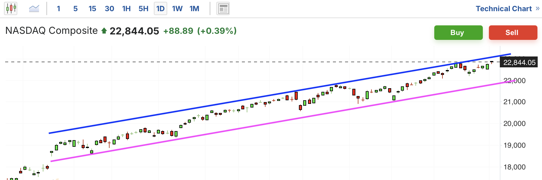Click the green up arrow indicator
Image resolution: width=542 pixels, height=180 pixels.
pyautogui.click(x=104, y=31)
